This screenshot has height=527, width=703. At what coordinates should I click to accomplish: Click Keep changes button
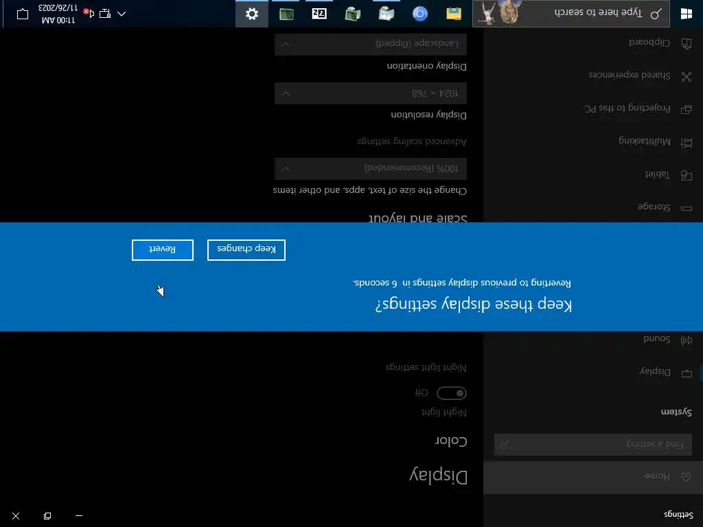tap(246, 250)
